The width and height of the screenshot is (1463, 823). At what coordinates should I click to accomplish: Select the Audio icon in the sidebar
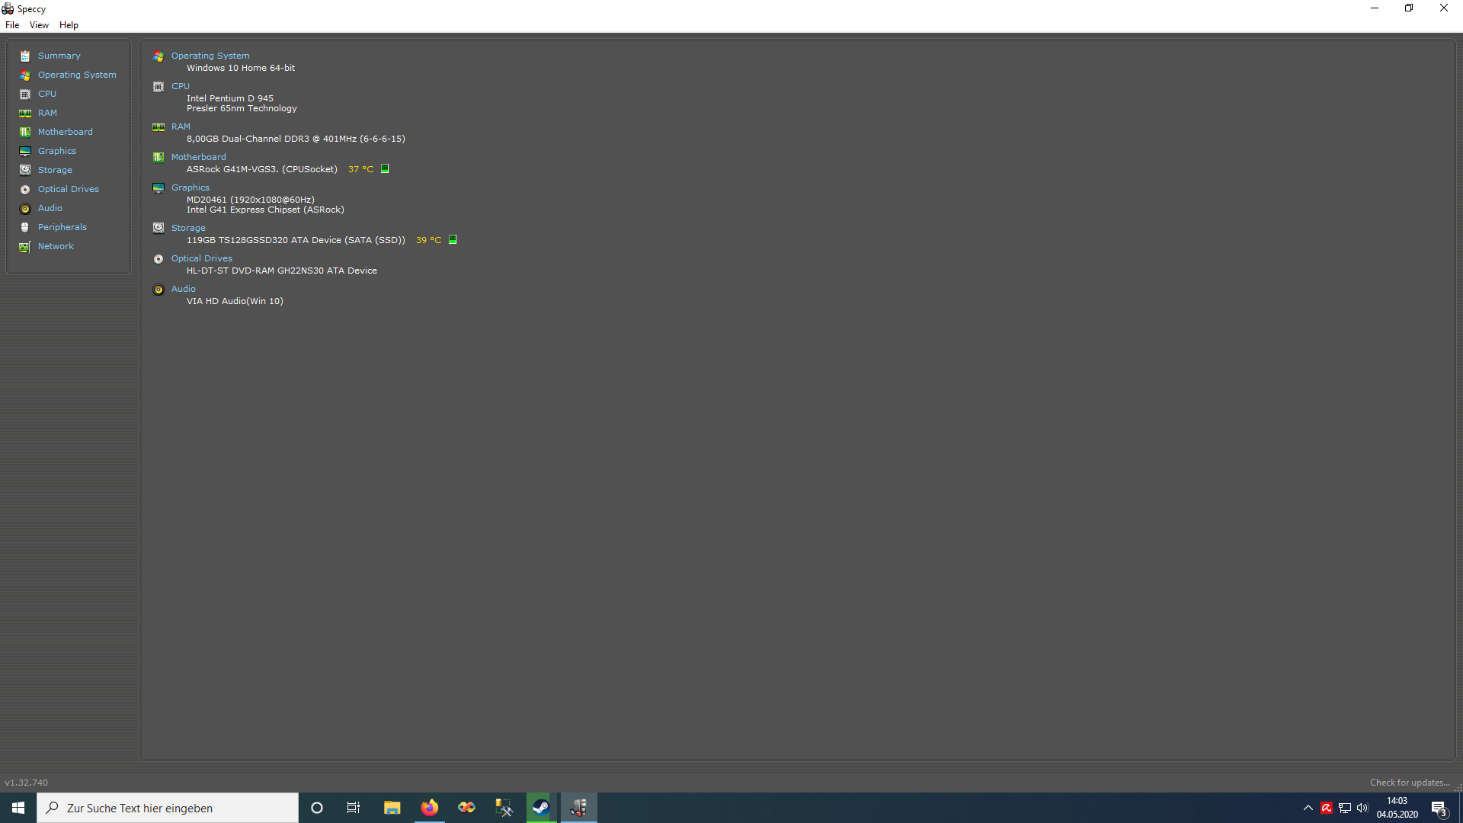(25, 208)
